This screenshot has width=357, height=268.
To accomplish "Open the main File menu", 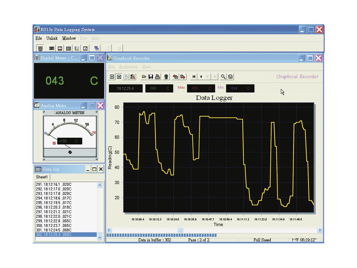I will (39, 38).
